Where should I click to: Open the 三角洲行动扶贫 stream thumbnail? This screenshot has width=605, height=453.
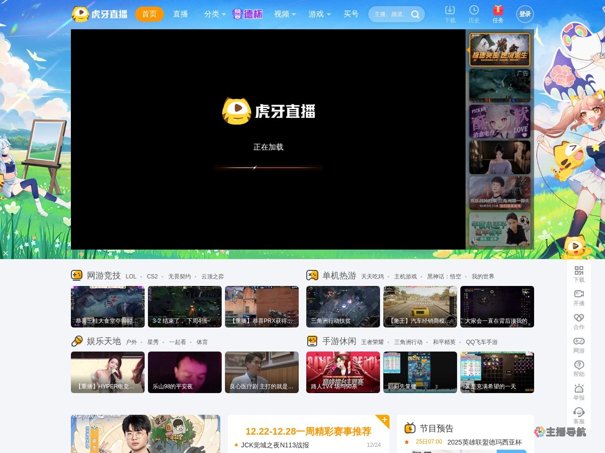[343, 307]
